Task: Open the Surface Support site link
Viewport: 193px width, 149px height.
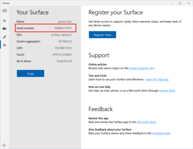Action: tap(142, 68)
